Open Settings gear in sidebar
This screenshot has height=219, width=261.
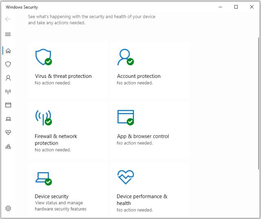click(x=8, y=208)
